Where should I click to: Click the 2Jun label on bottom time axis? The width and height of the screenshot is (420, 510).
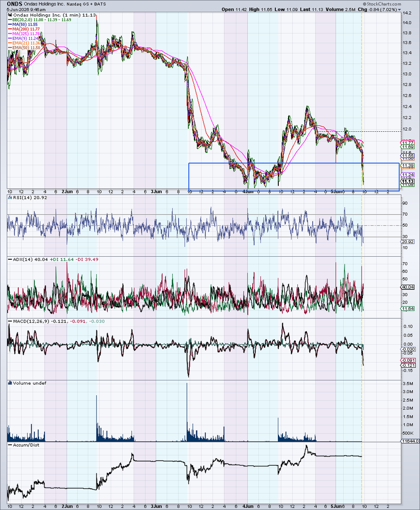pyautogui.click(x=67, y=507)
